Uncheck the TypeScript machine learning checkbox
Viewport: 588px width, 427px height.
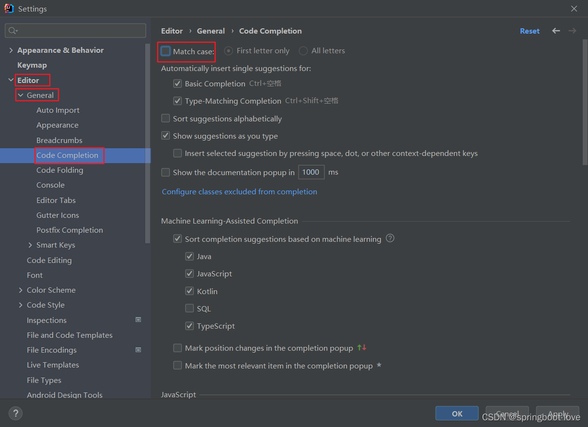tap(190, 326)
